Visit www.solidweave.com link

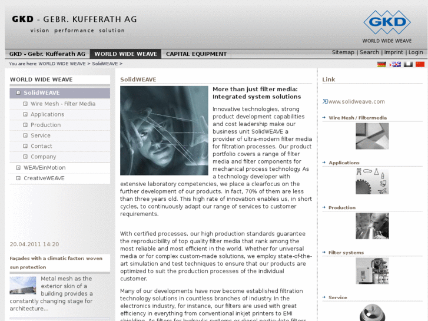pos(356,102)
